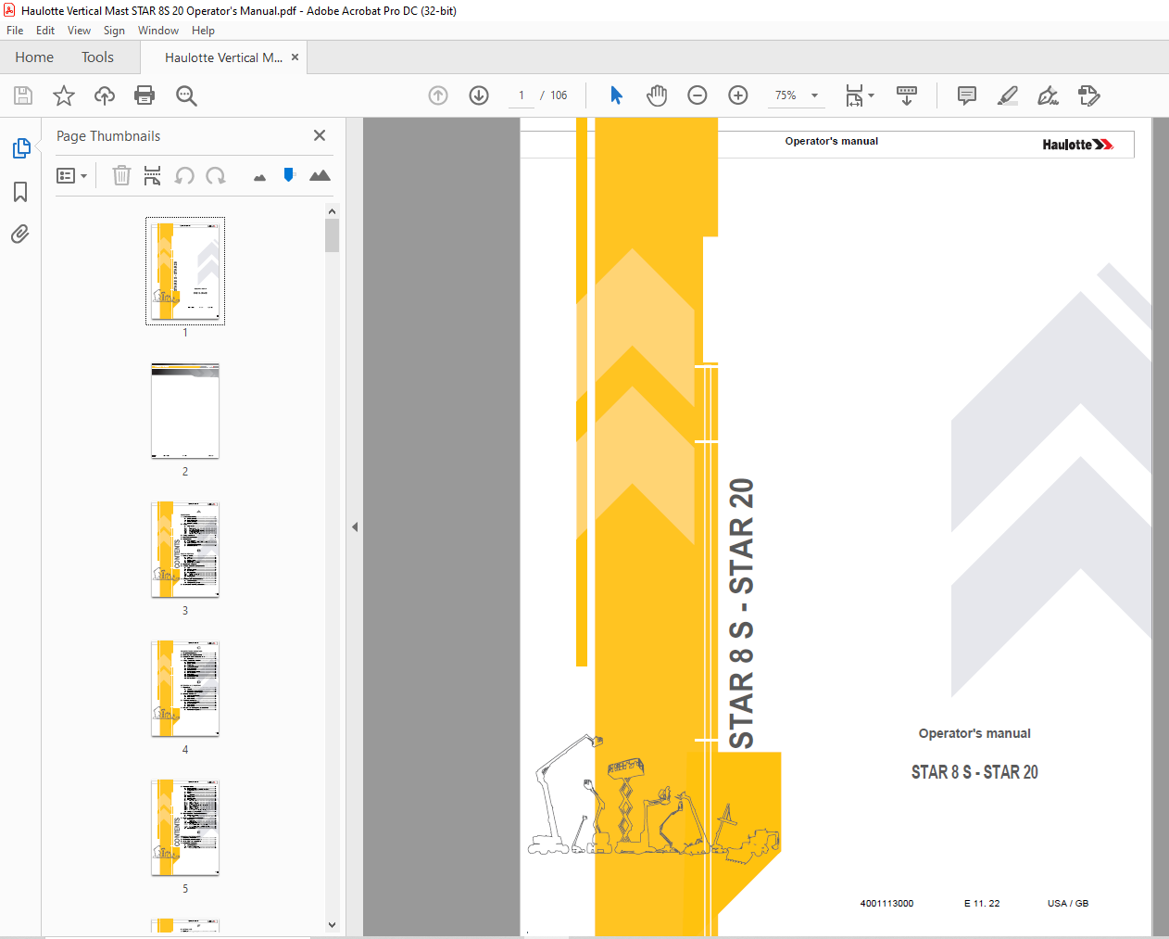Viewport: 1169px width, 939px height.
Task: Click the insert page break tool icon
Action: pyautogui.click(x=153, y=175)
